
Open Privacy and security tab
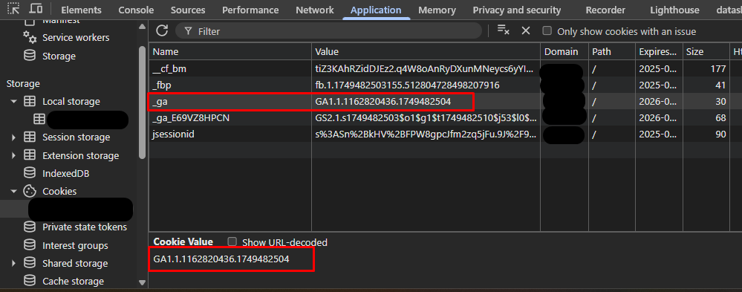pyautogui.click(x=517, y=10)
